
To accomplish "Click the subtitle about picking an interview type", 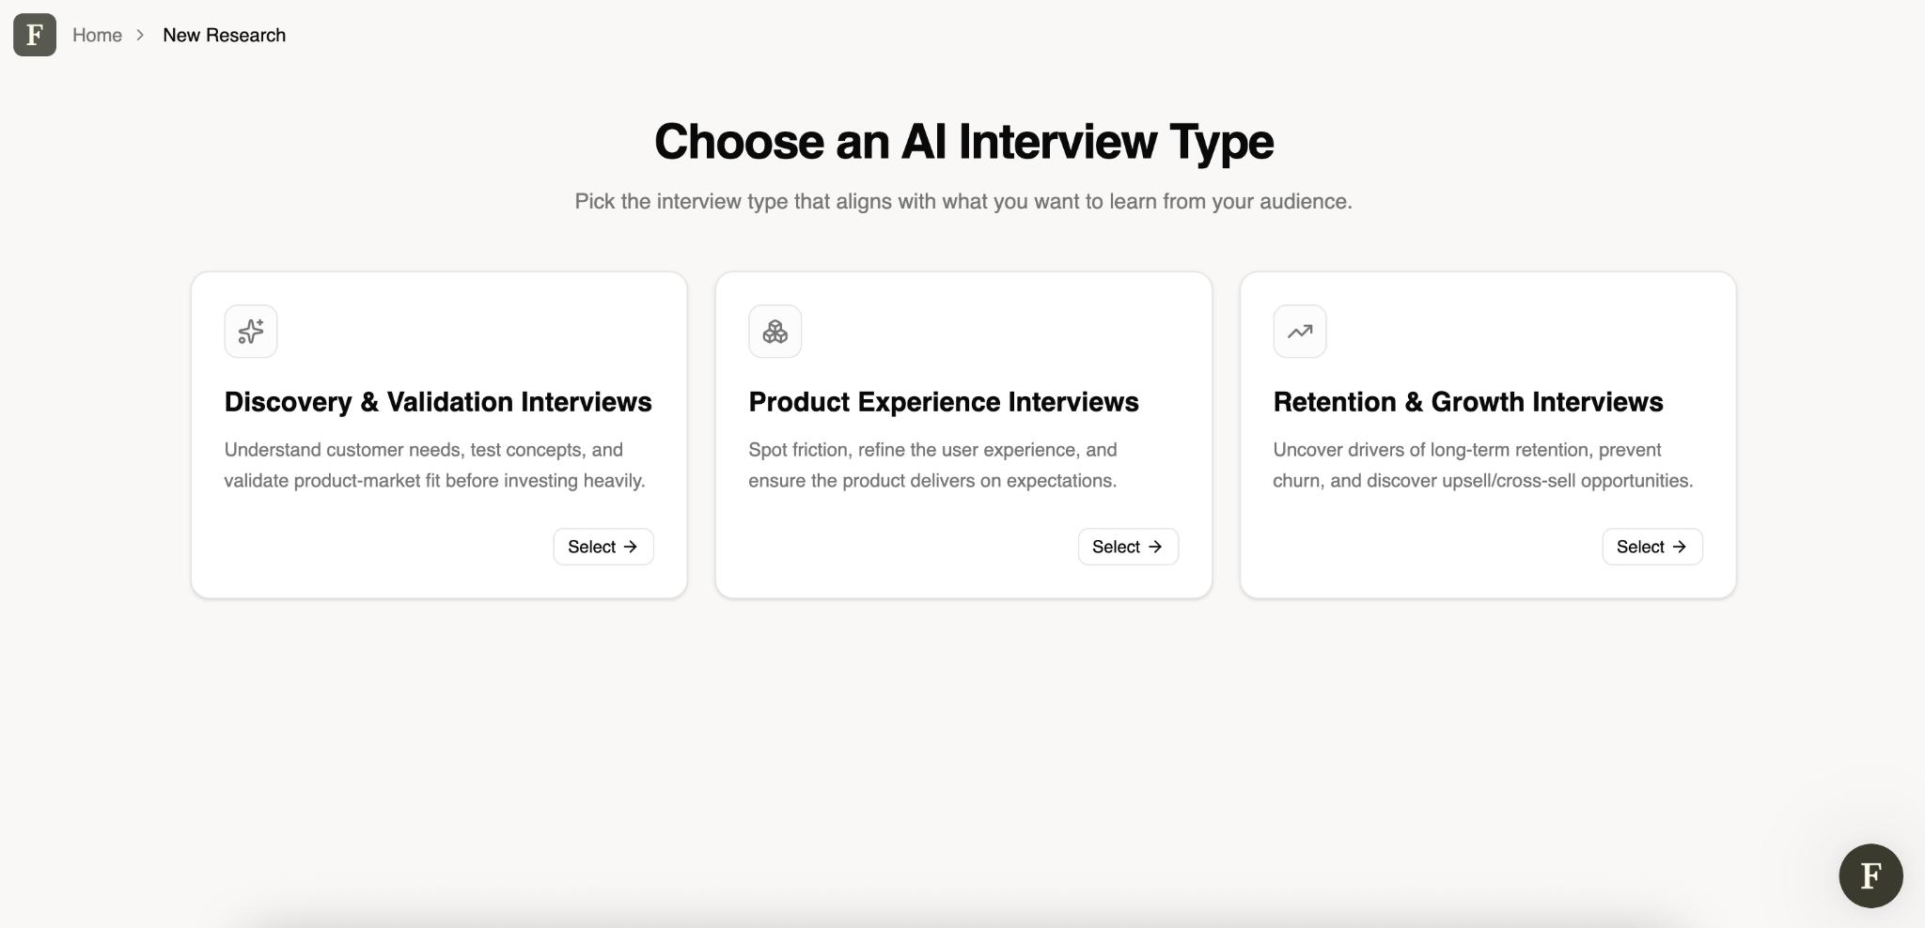I will [963, 201].
